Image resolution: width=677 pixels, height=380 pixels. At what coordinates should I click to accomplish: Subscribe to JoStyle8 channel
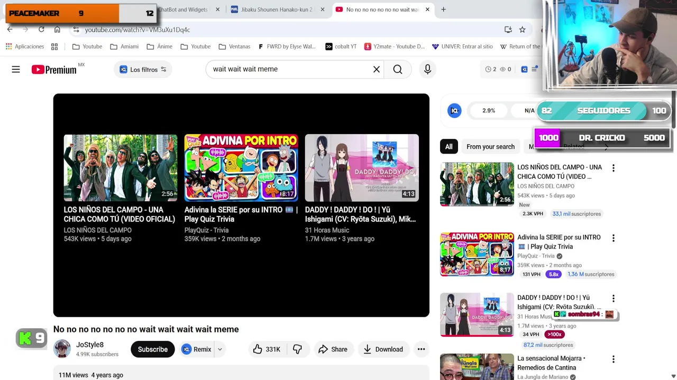pos(152,349)
